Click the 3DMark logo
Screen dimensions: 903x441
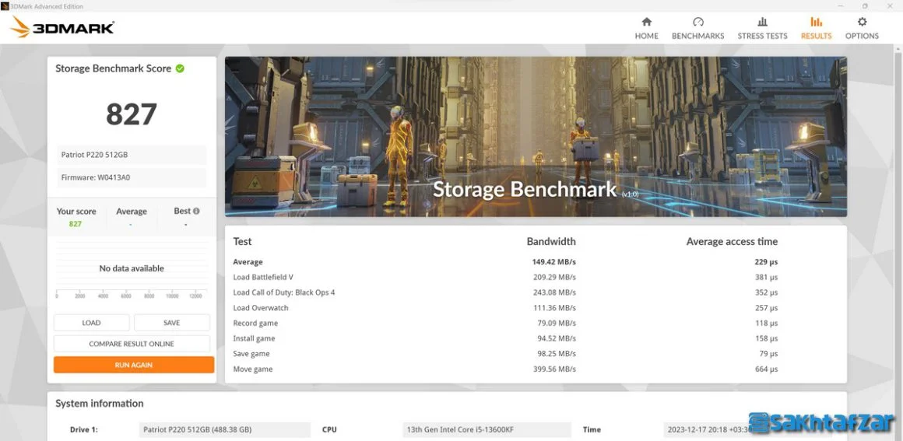tap(62, 27)
